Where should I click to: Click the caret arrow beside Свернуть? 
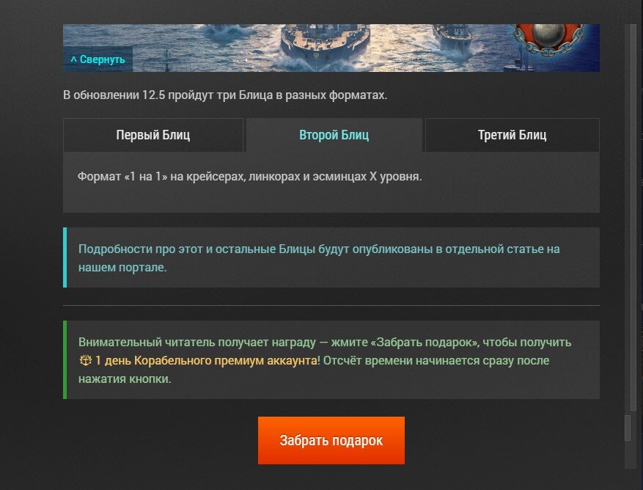tap(73, 60)
